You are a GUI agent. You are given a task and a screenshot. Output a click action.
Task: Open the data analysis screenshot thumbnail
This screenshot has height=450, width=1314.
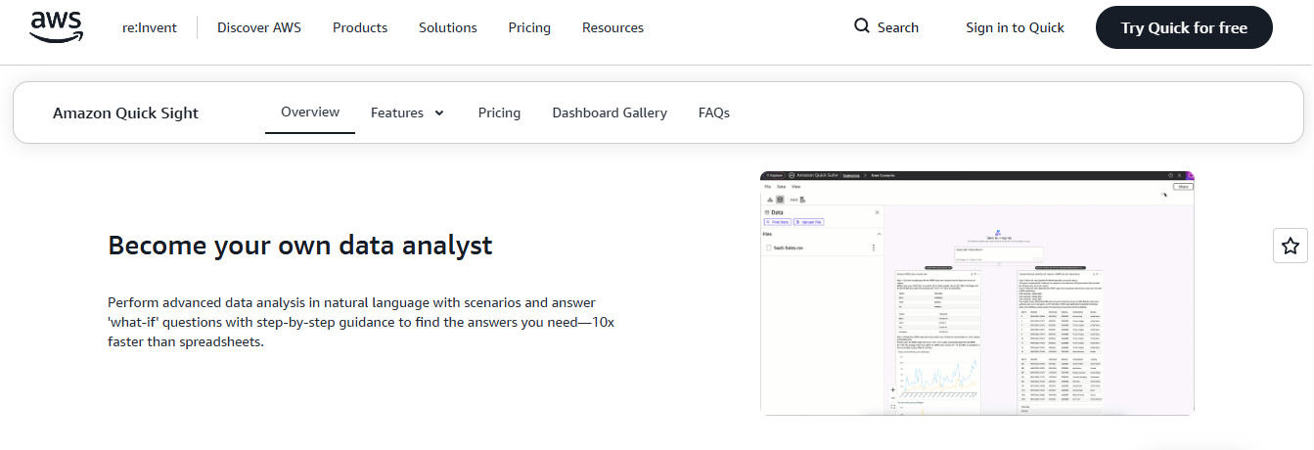pos(977,293)
